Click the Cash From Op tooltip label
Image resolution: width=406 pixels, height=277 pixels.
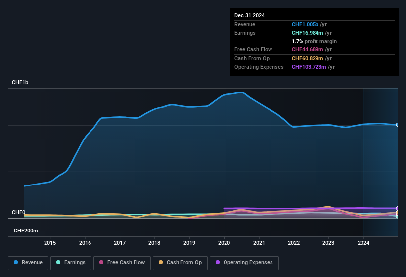pos(252,58)
